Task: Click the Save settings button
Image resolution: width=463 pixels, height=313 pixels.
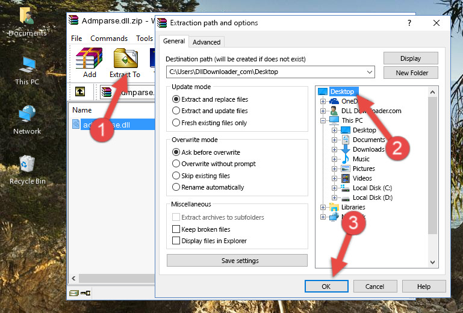Action: coord(237,261)
